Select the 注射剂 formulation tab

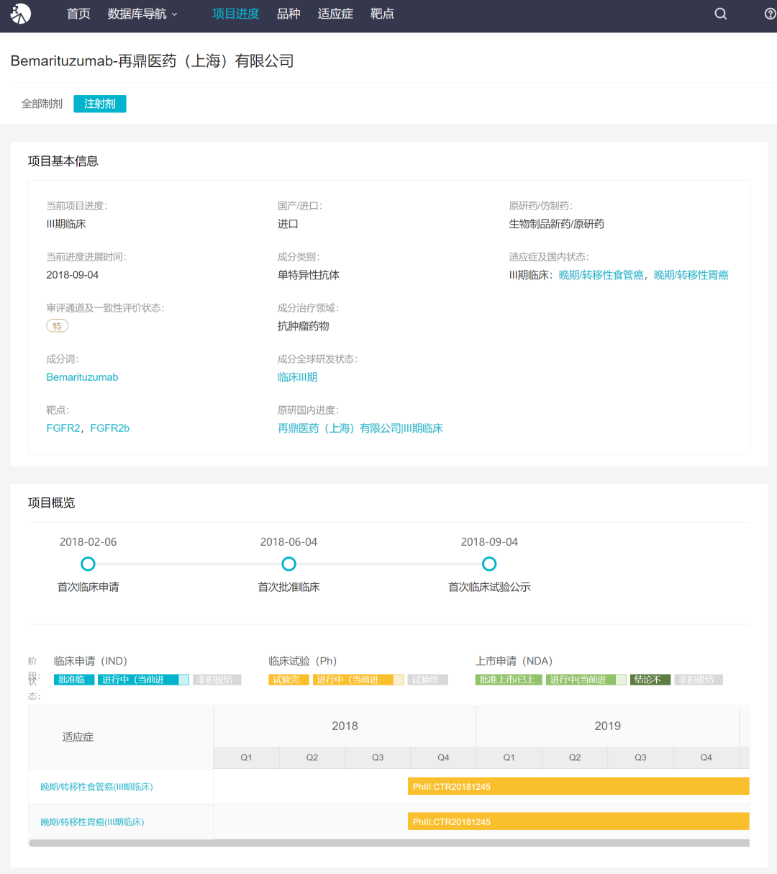(x=100, y=104)
